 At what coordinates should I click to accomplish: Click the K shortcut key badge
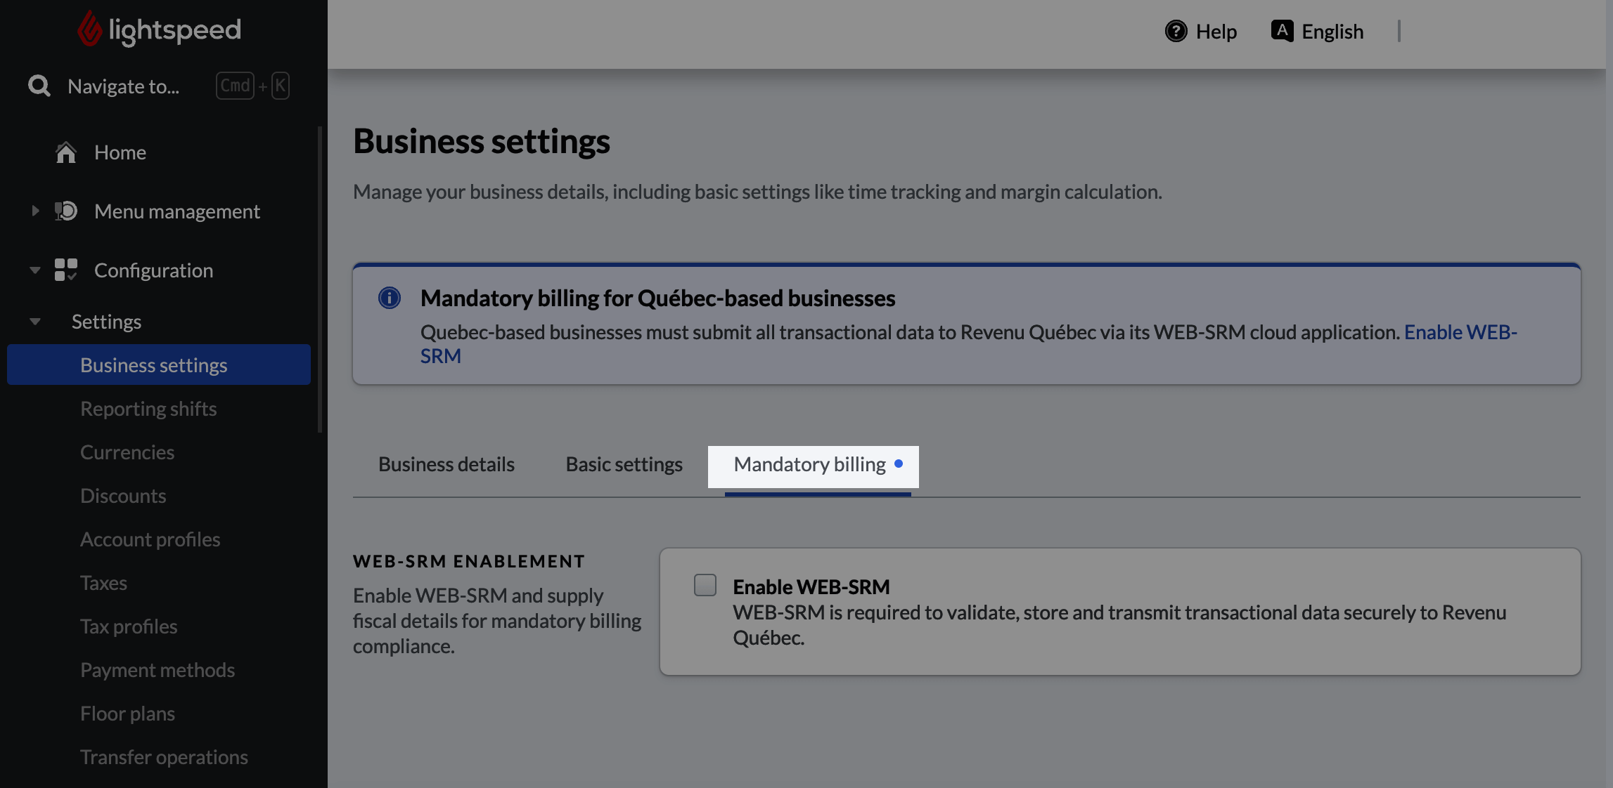point(281,86)
